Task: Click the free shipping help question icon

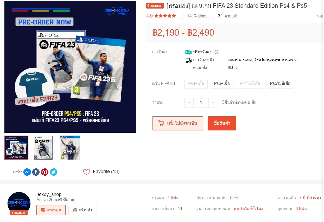Action: [x=217, y=52]
